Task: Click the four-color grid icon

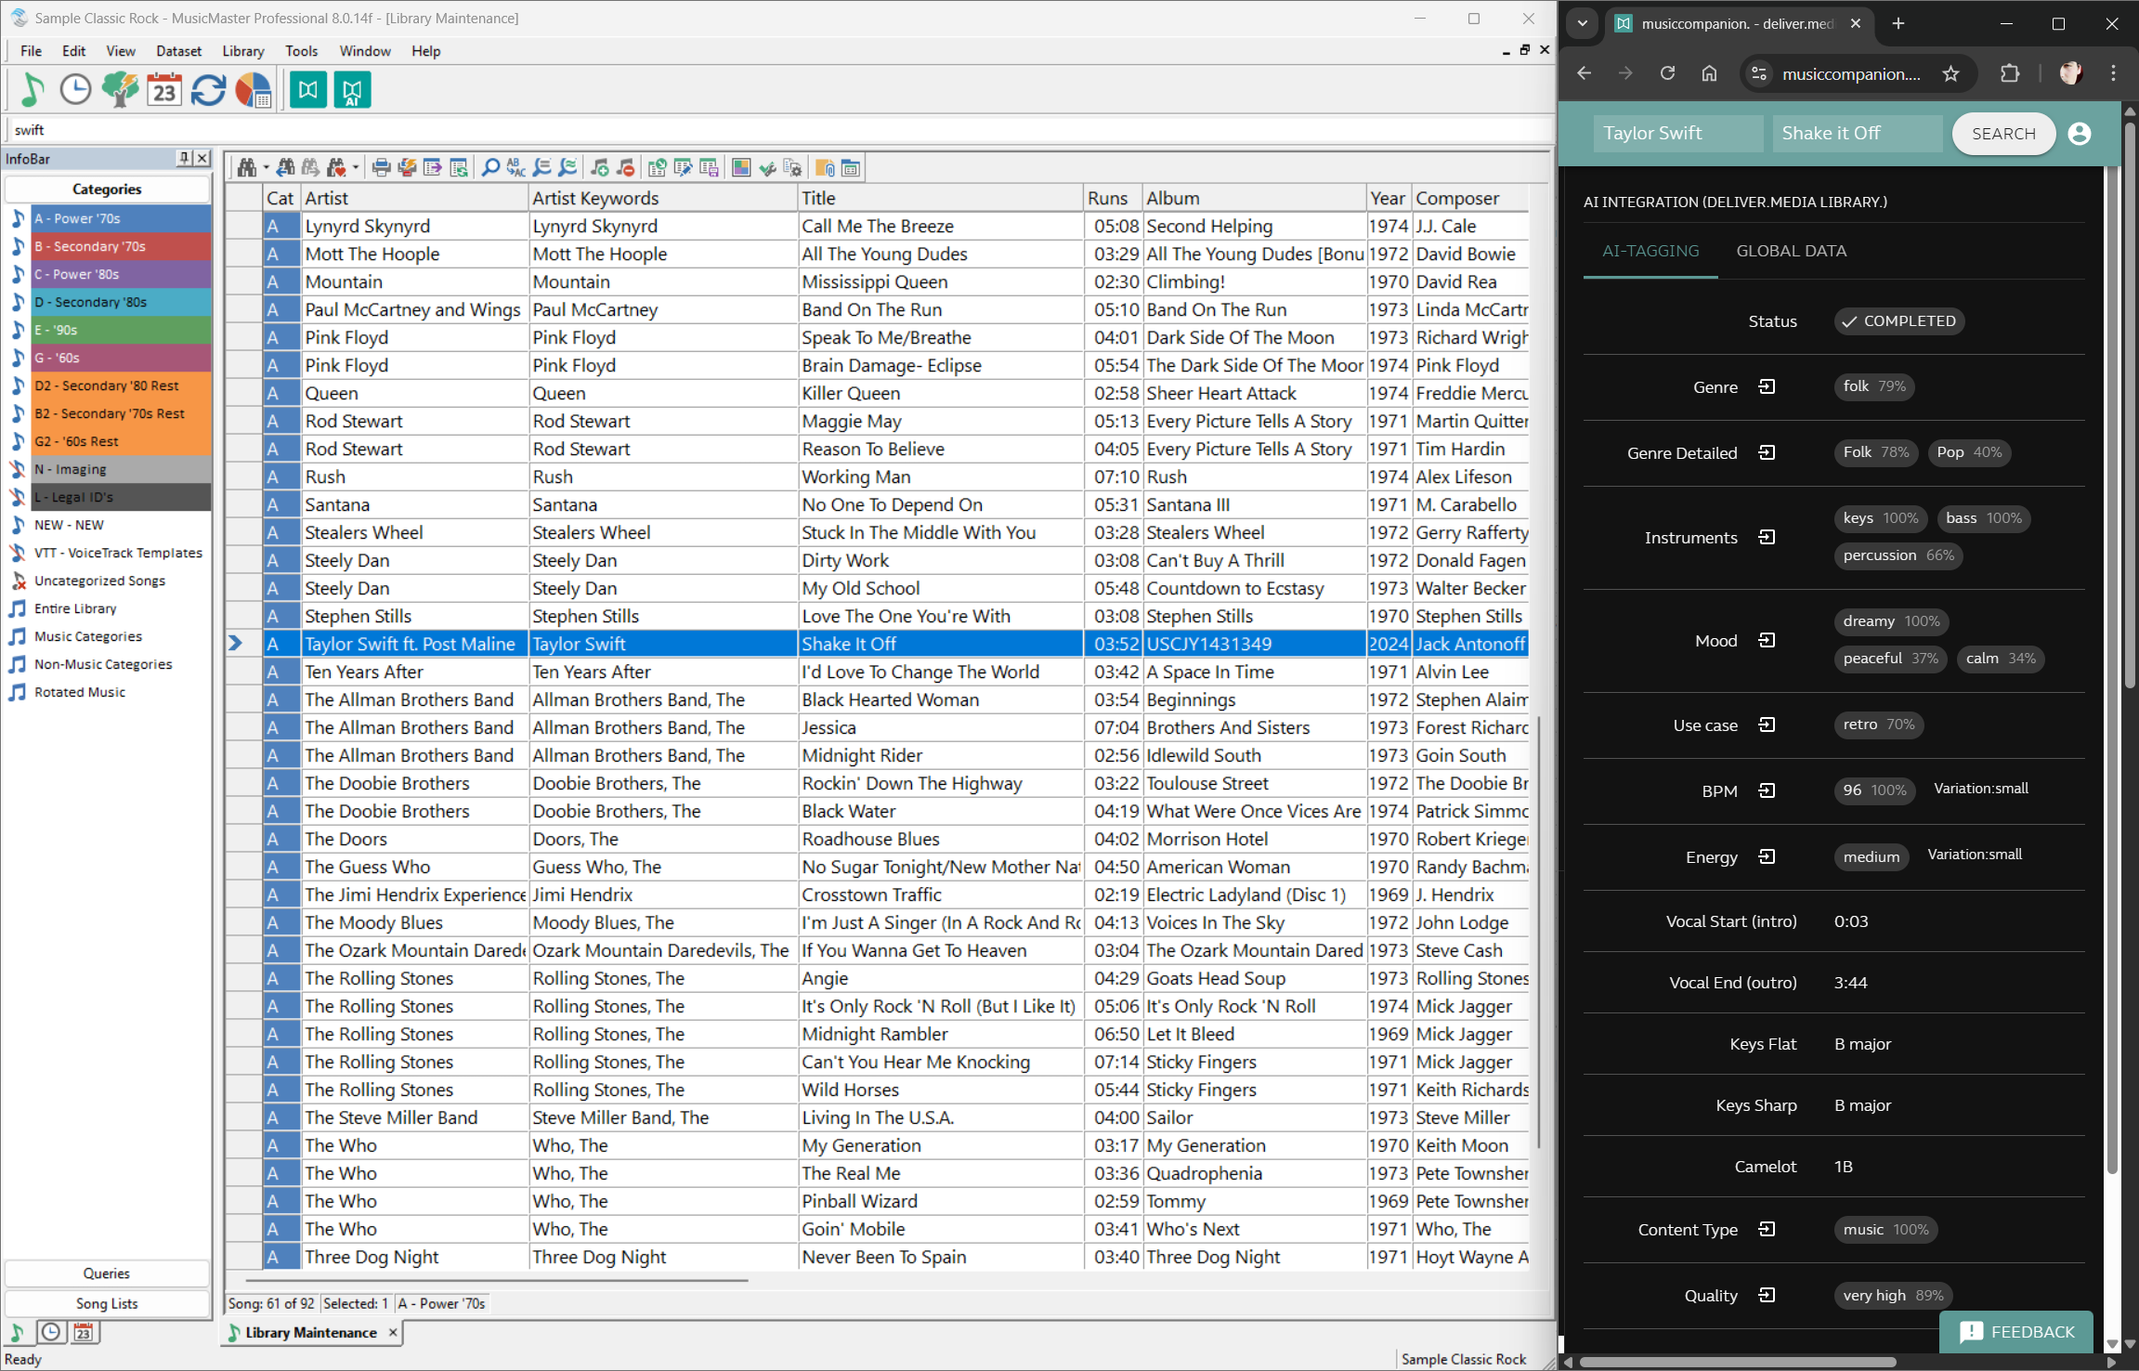Action: click(741, 168)
